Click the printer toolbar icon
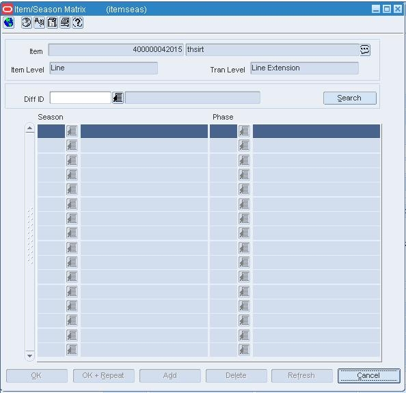The height and width of the screenshot is (393, 406). [x=65, y=23]
